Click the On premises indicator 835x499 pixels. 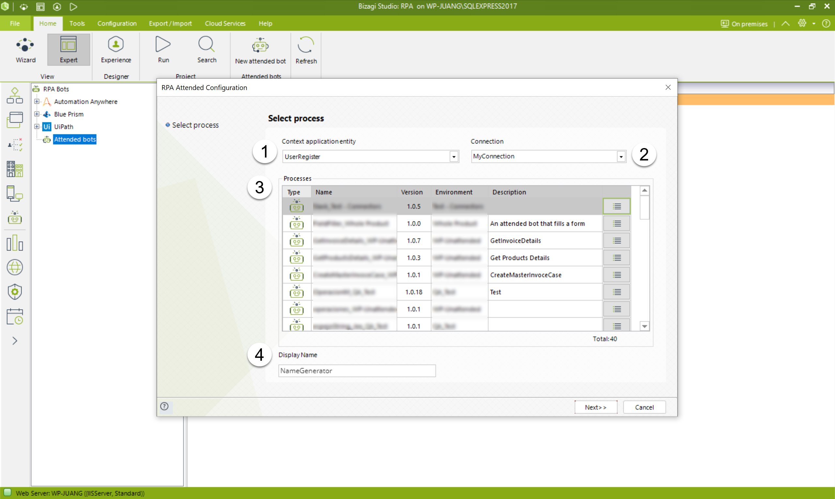coord(744,23)
